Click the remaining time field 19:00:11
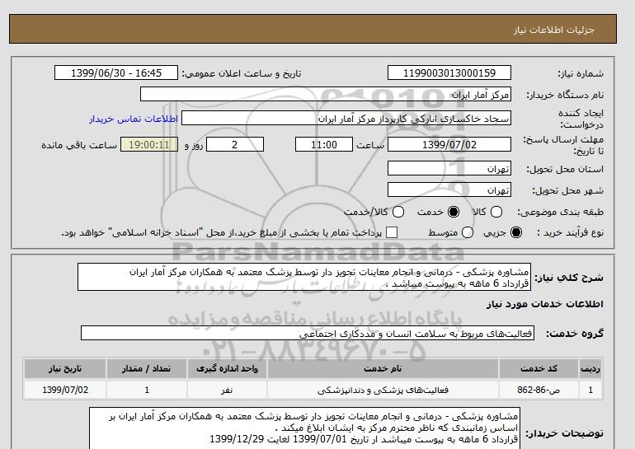 [149, 144]
